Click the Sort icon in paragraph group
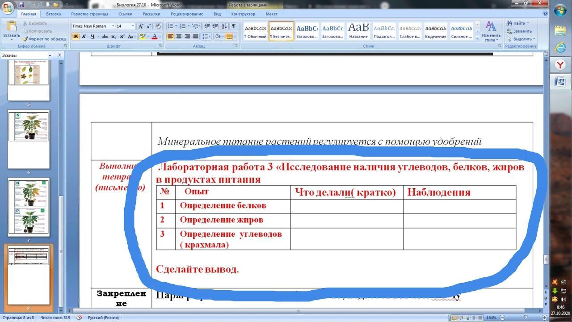 (x=224, y=26)
